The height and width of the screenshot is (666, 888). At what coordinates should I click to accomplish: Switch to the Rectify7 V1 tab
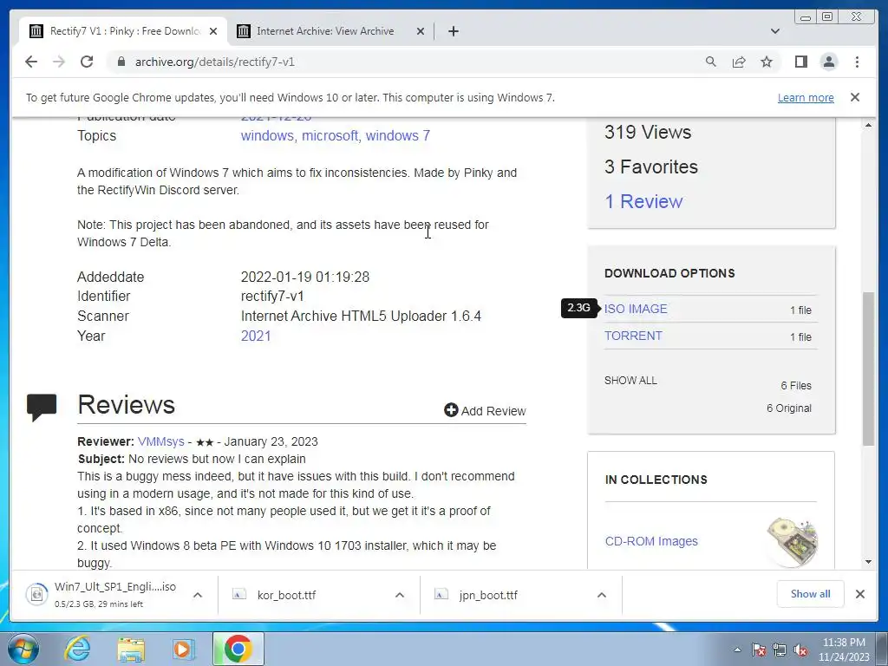[x=123, y=31]
